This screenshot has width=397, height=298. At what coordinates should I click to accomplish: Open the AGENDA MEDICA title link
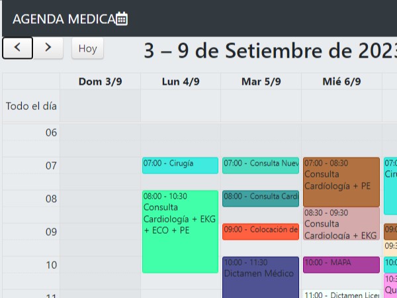tap(64, 19)
